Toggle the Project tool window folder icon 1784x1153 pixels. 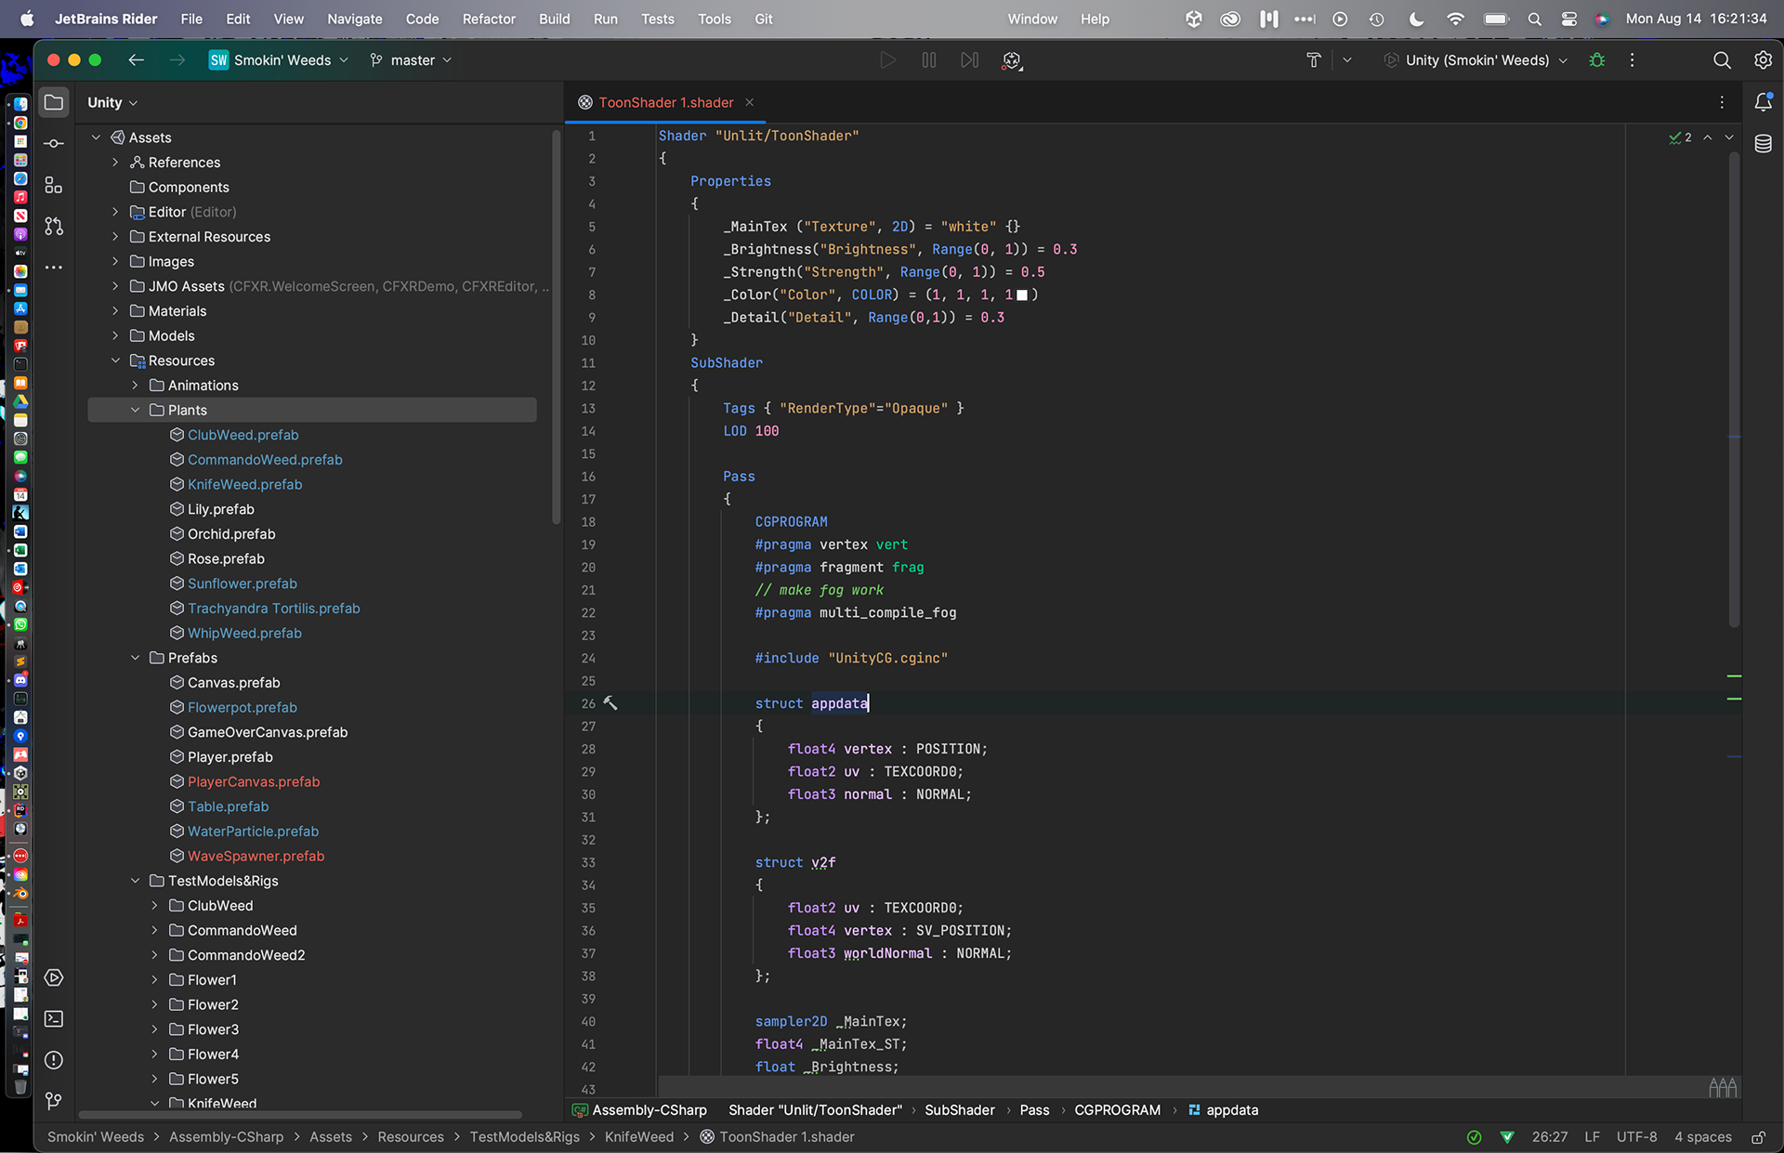pyautogui.click(x=54, y=102)
